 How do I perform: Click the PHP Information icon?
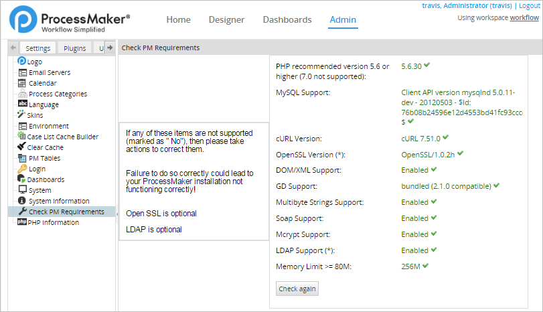tap(22, 222)
